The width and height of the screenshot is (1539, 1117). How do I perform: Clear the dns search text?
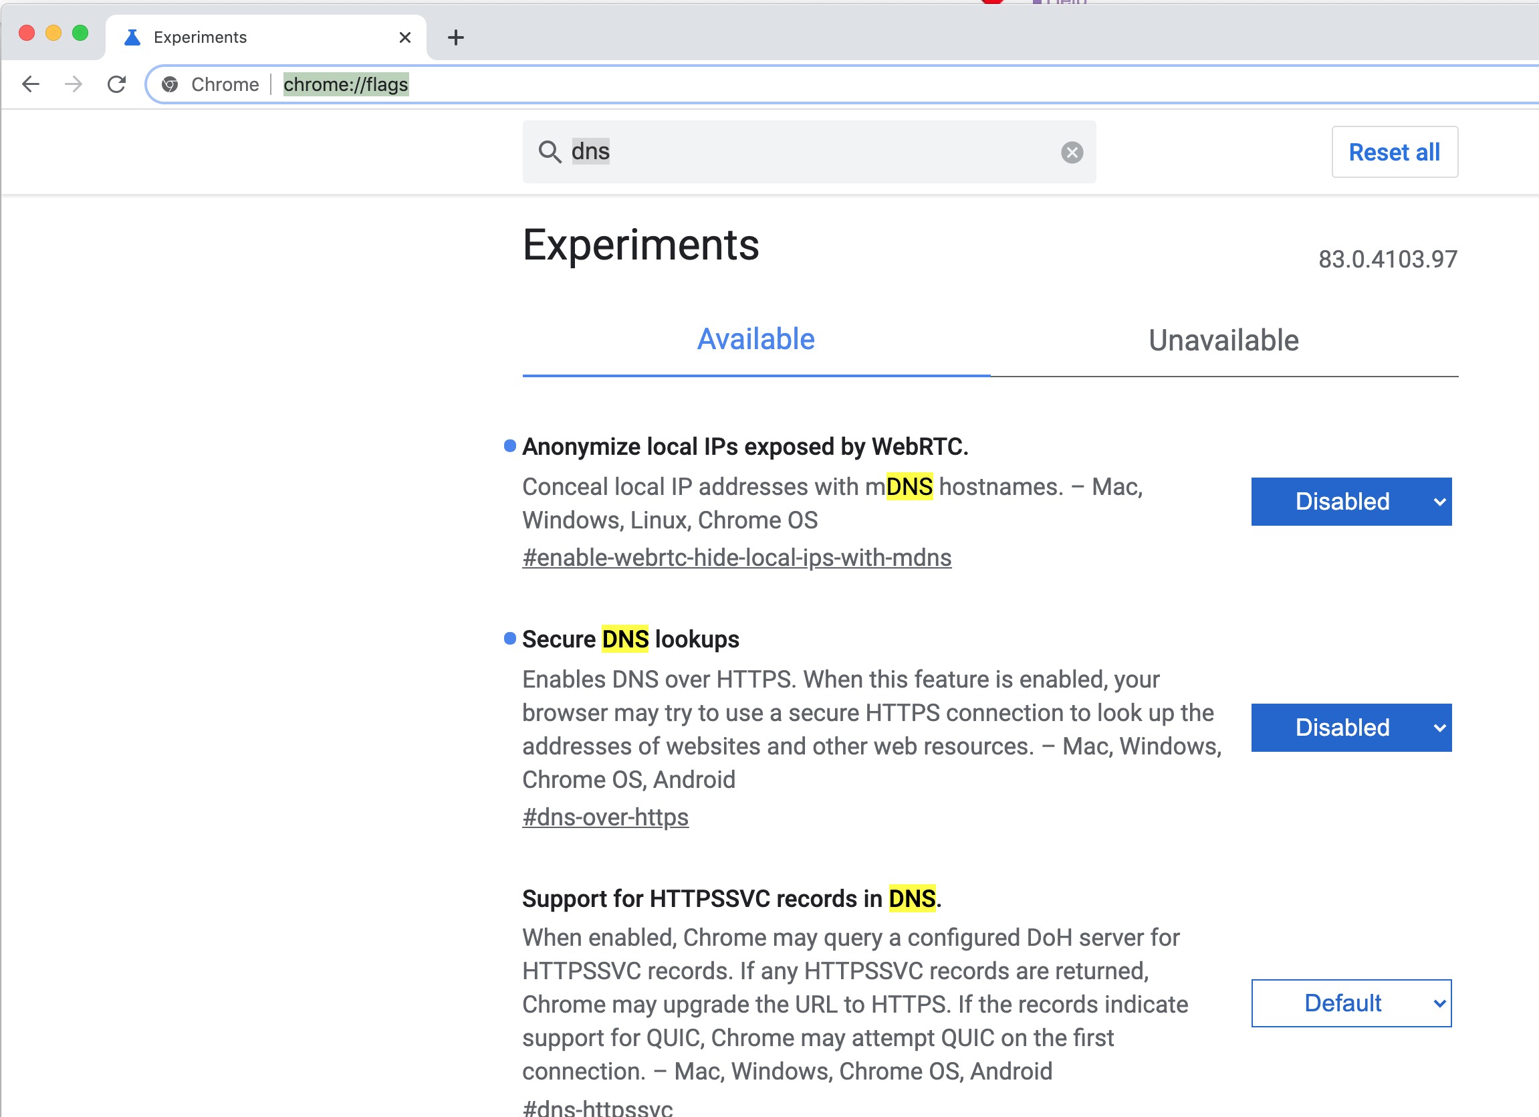[x=1072, y=152]
